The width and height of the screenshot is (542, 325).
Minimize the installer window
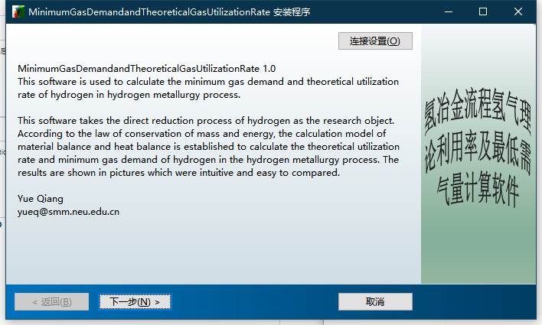coord(449,11)
